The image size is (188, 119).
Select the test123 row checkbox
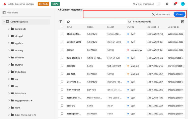[x=62, y=50]
